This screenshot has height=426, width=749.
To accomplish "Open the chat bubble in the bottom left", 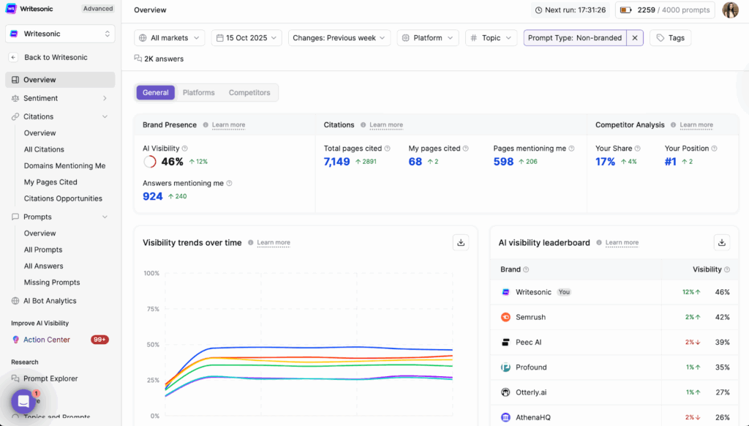I will tap(23, 400).
